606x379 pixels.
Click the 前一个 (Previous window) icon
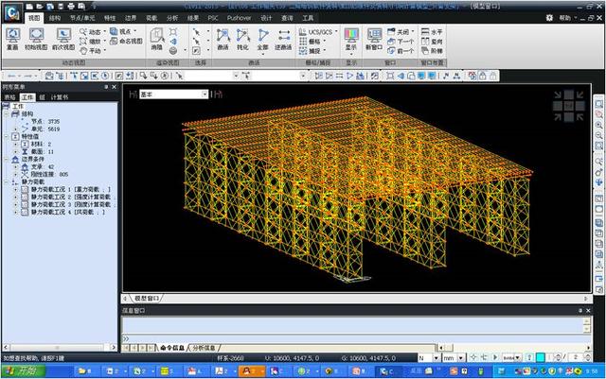pos(401,50)
